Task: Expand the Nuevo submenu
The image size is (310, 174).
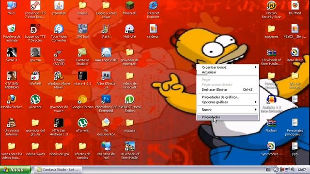Action: click(x=228, y=110)
